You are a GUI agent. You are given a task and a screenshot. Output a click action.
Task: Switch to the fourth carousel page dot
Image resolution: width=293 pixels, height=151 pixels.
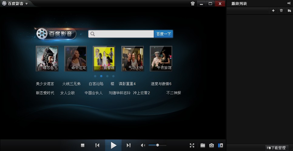tap(113, 76)
